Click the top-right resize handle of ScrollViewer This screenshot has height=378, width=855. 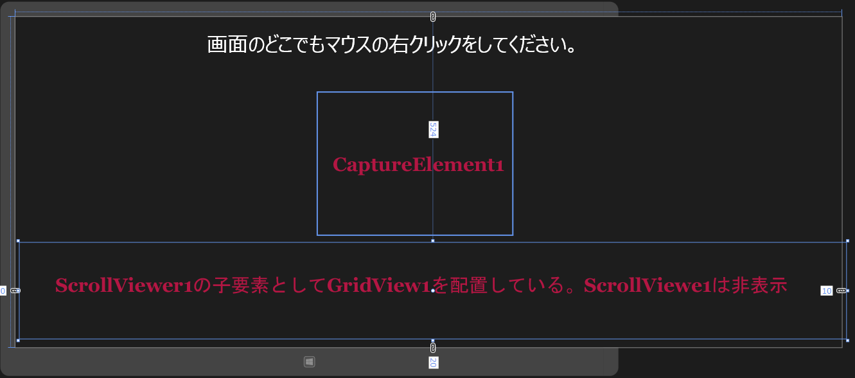[847, 241]
